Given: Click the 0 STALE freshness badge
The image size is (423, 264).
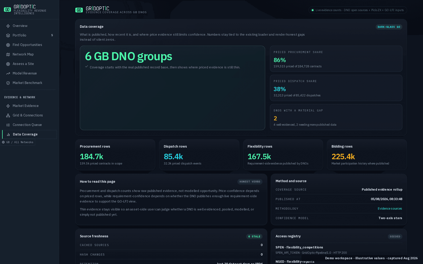Looking at the screenshot, I should [254, 237].
